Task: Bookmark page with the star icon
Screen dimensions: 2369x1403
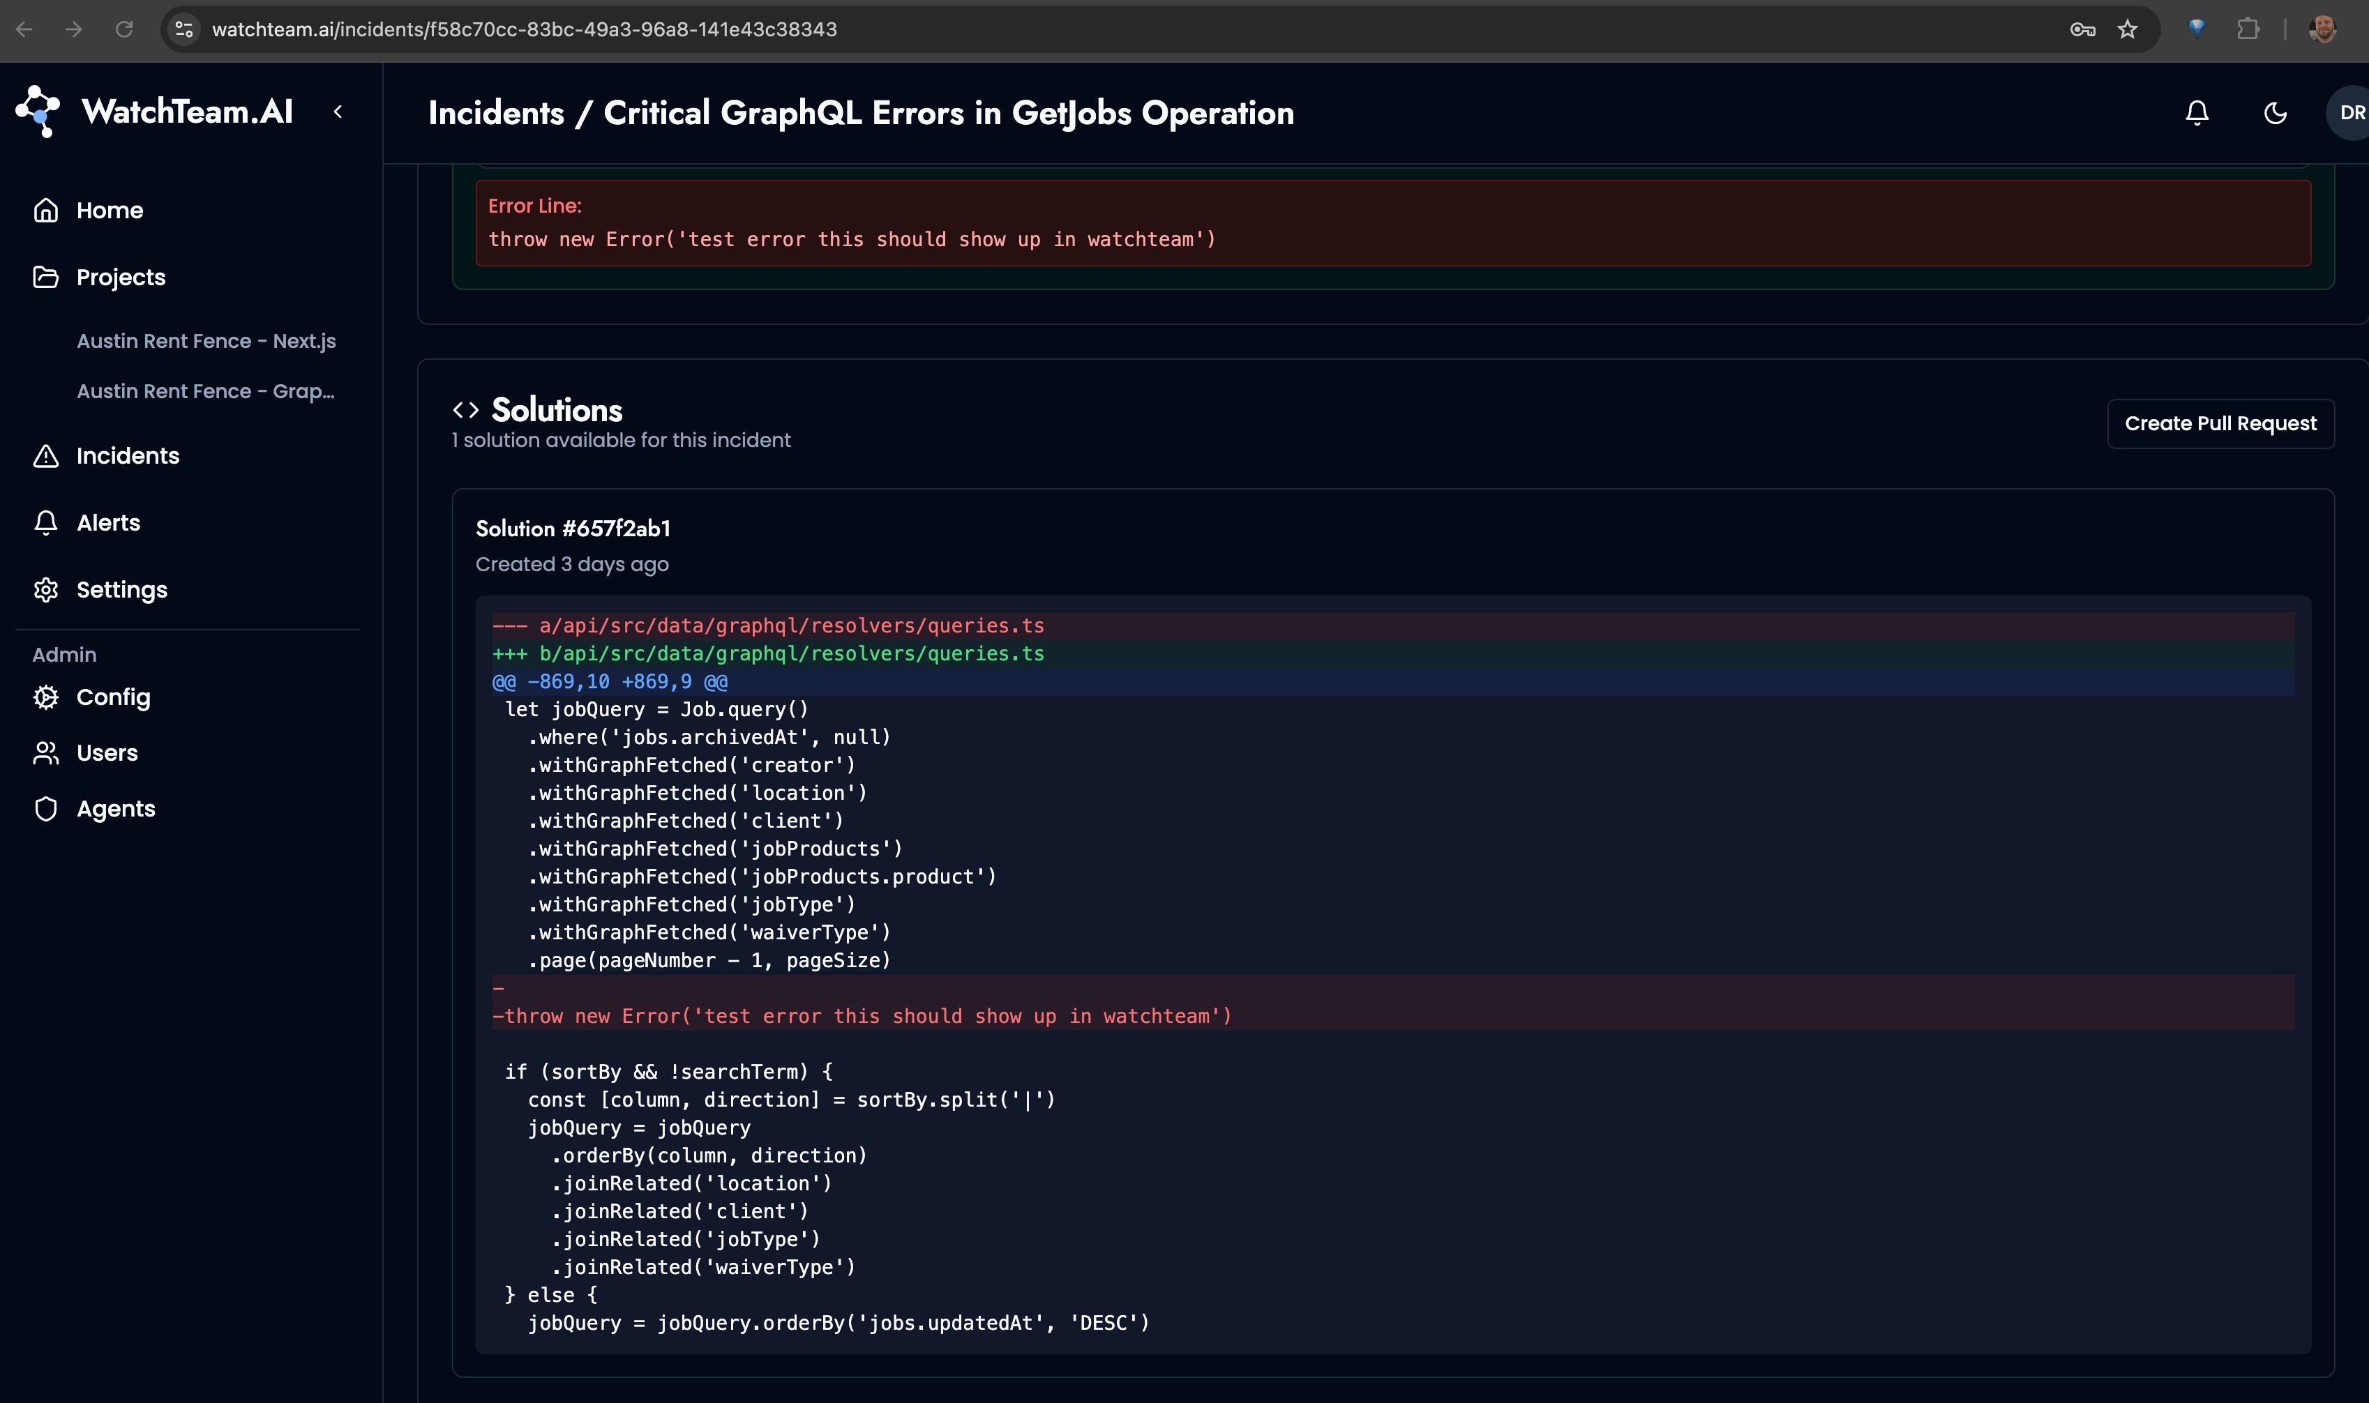Action: click(2127, 29)
